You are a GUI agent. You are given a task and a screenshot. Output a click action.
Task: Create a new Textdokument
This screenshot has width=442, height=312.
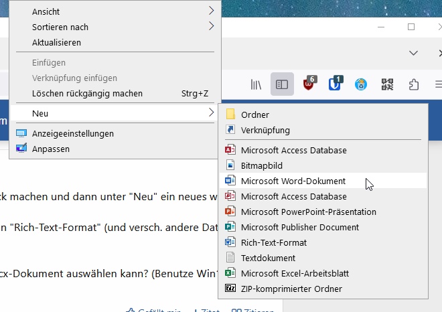click(x=323, y=258)
